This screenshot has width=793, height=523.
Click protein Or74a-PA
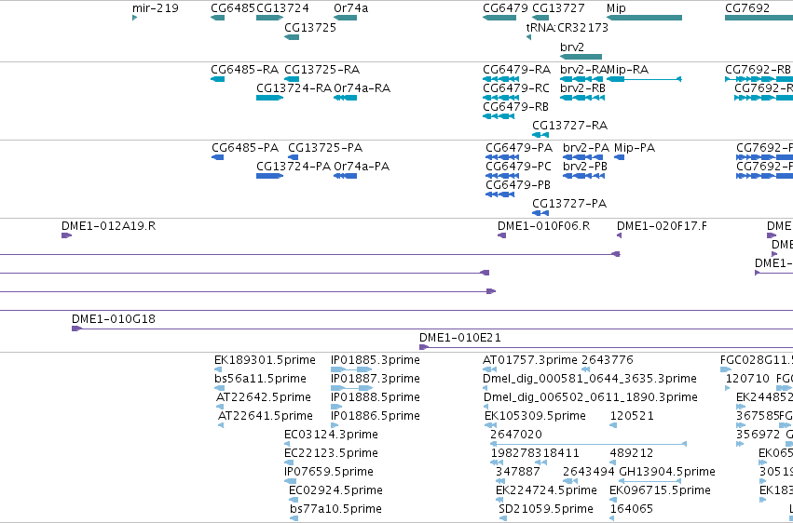tap(362, 168)
